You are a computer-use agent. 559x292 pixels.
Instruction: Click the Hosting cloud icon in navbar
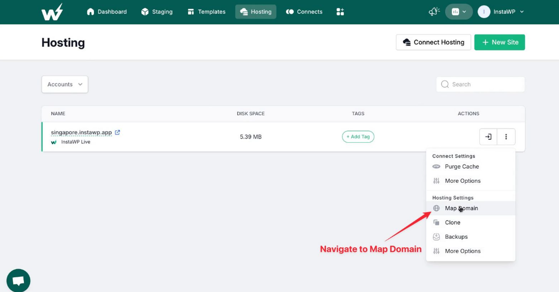tap(244, 12)
